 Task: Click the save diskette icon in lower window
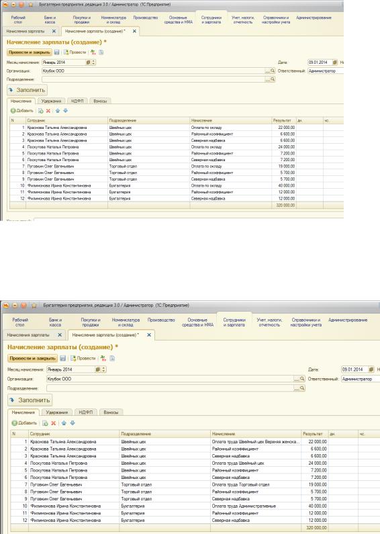[x=62, y=358]
